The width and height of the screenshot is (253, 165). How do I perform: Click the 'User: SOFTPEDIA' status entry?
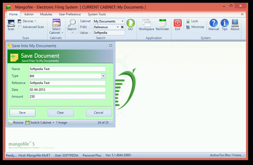(x=67, y=155)
